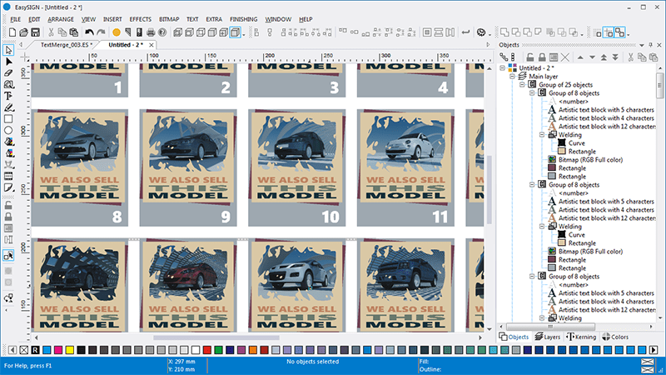Select the Bitmap (RGB Full color) tree item
Viewport: 666px width, 375px height.
click(x=591, y=158)
